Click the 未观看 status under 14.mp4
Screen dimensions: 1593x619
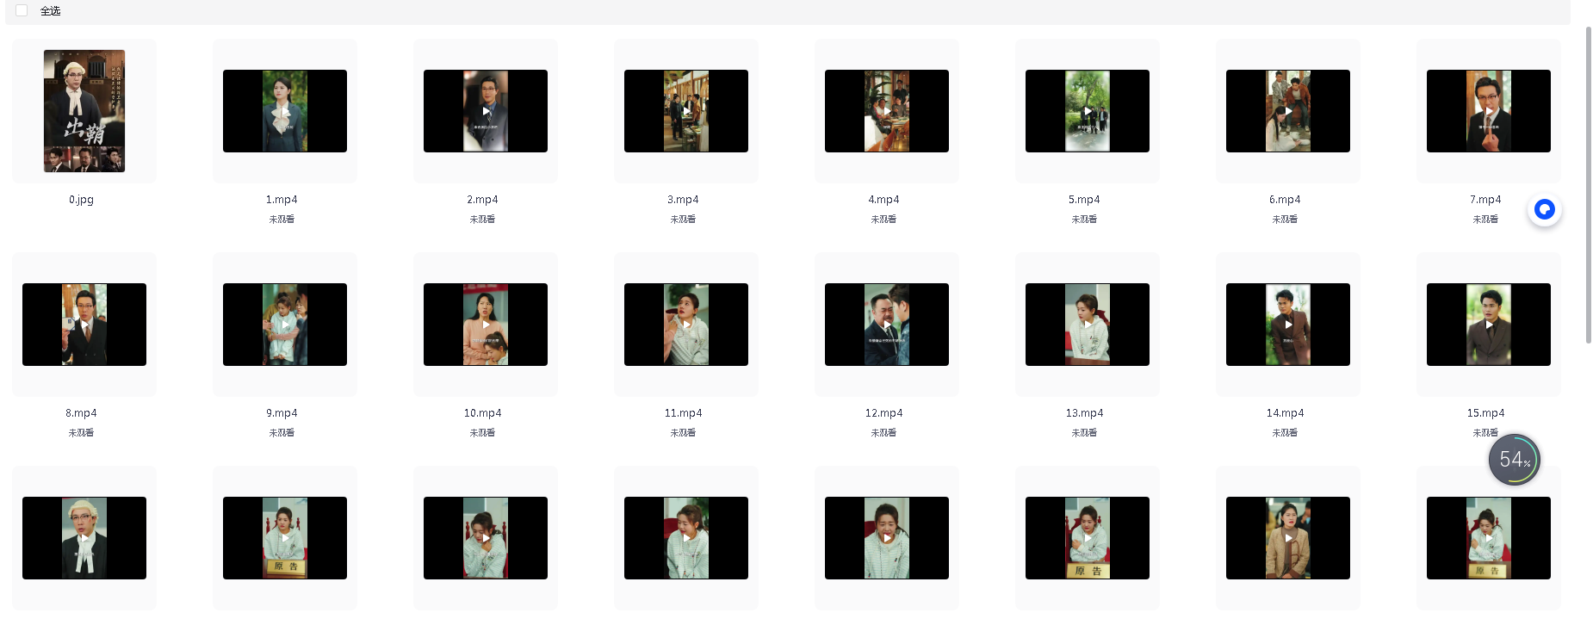pos(1285,433)
